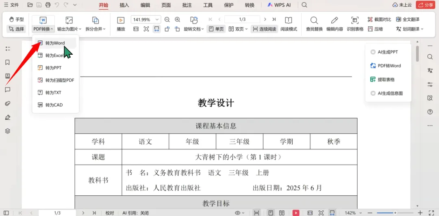Enable 单页 single page view
The width and height of the screenshot is (439, 216).
pos(216,29)
